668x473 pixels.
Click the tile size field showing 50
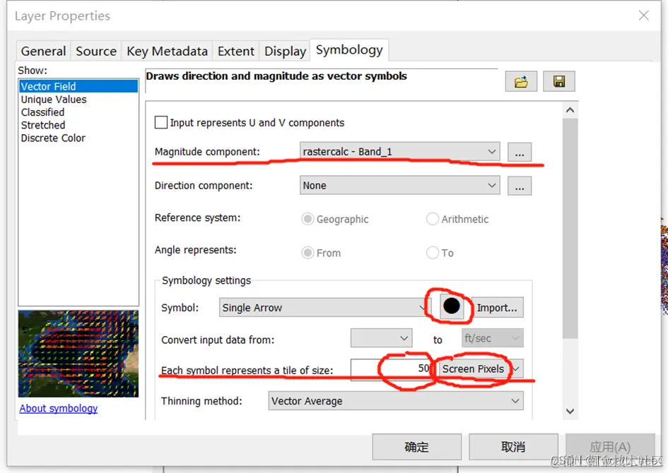(x=391, y=369)
